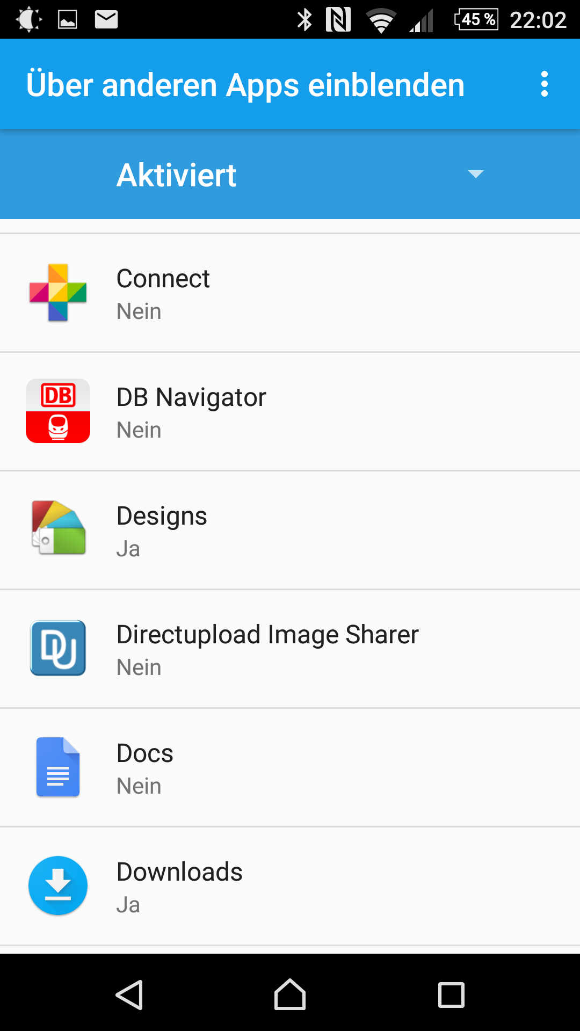Tap the Bluetooth status bar icon

[305, 20]
